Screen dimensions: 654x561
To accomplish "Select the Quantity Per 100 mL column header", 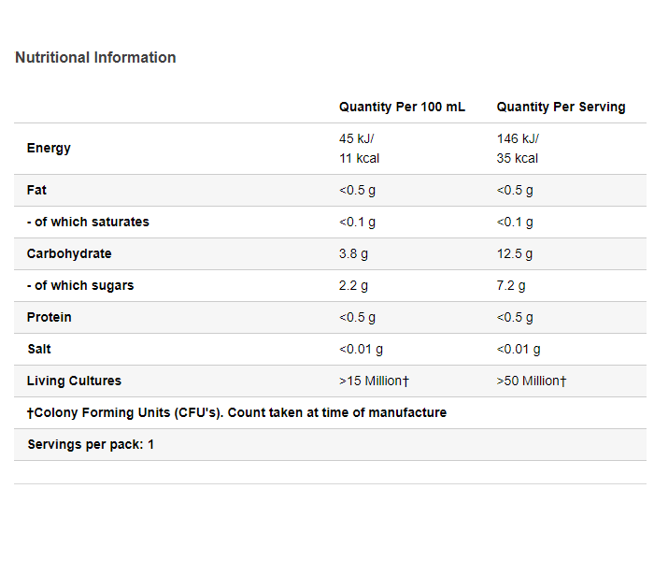I will pos(402,107).
